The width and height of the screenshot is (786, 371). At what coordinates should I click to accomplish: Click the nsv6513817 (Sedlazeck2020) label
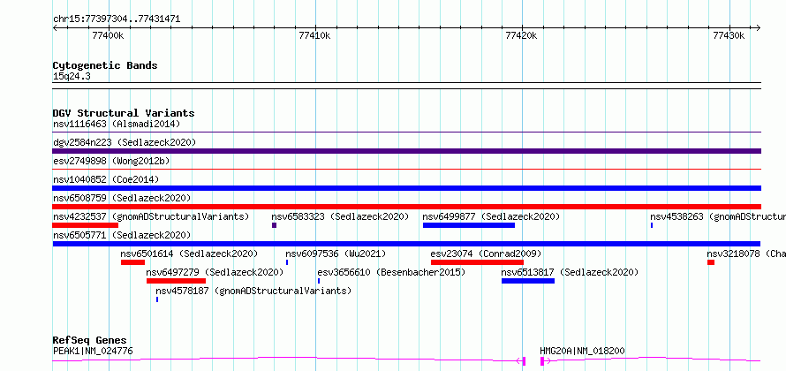click(570, 272)
